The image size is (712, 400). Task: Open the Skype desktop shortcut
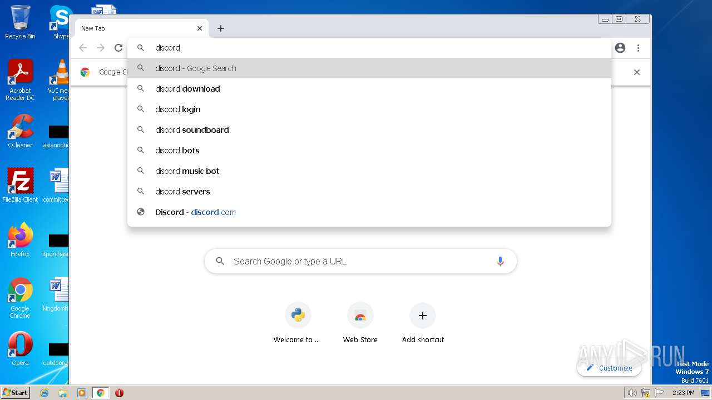pyautogui.click(x=60, y=22)
